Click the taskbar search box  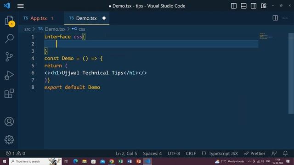35,161
